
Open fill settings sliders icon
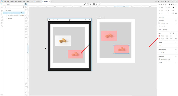pos(171,33)
